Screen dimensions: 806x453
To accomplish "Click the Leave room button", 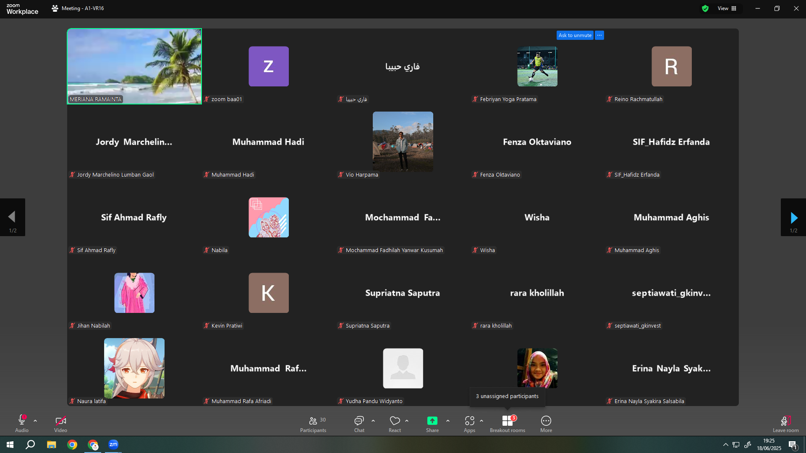I will [786, 424].
